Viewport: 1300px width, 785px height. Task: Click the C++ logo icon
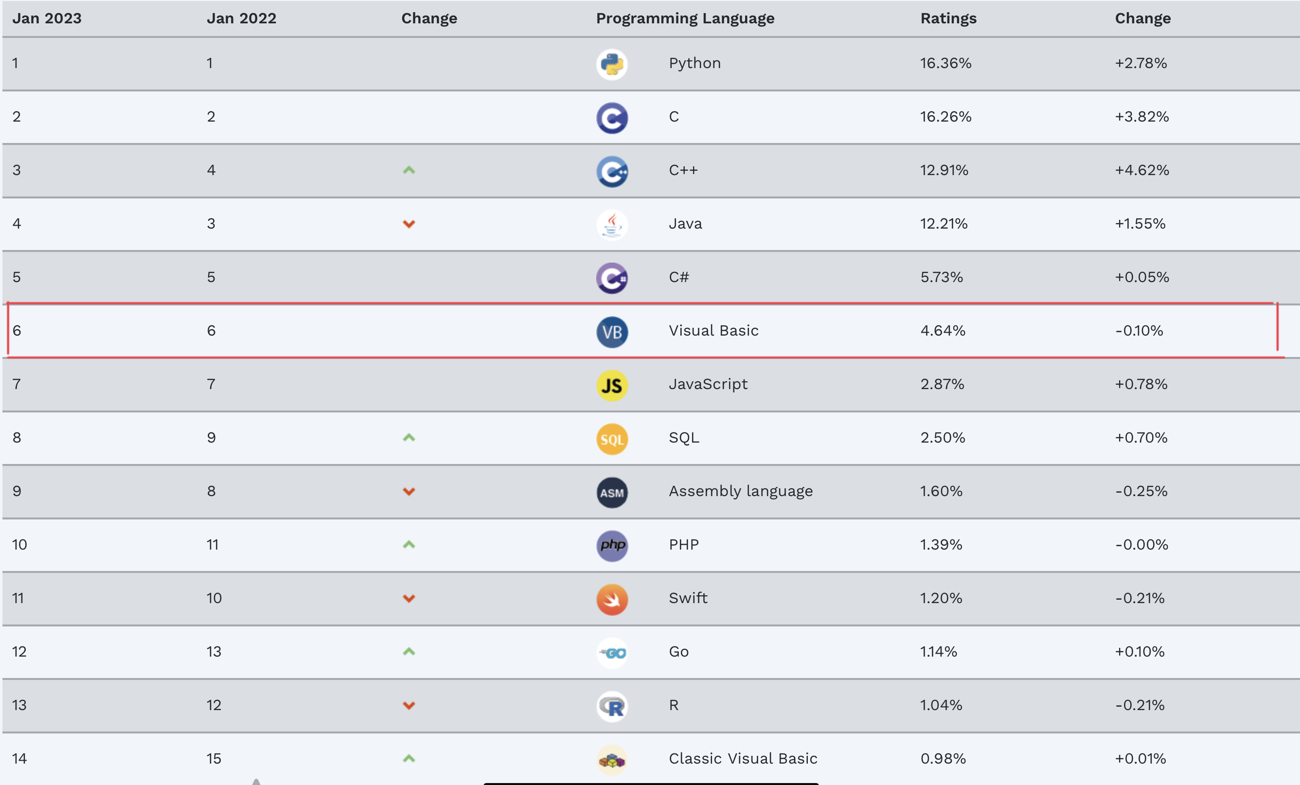[x=612, y=172]
